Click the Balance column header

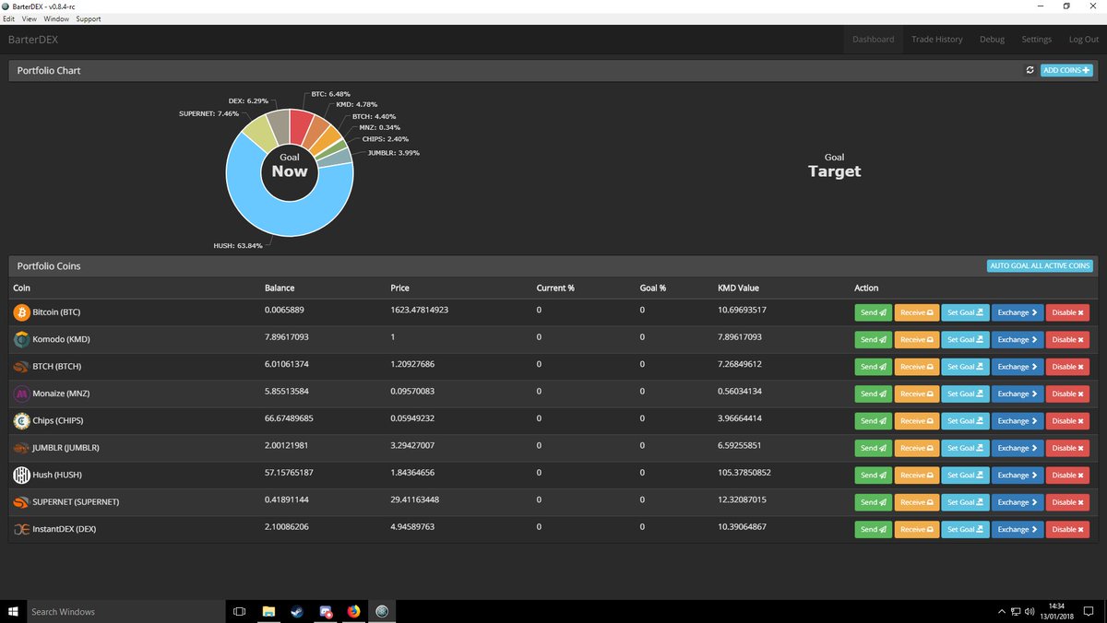280,288
